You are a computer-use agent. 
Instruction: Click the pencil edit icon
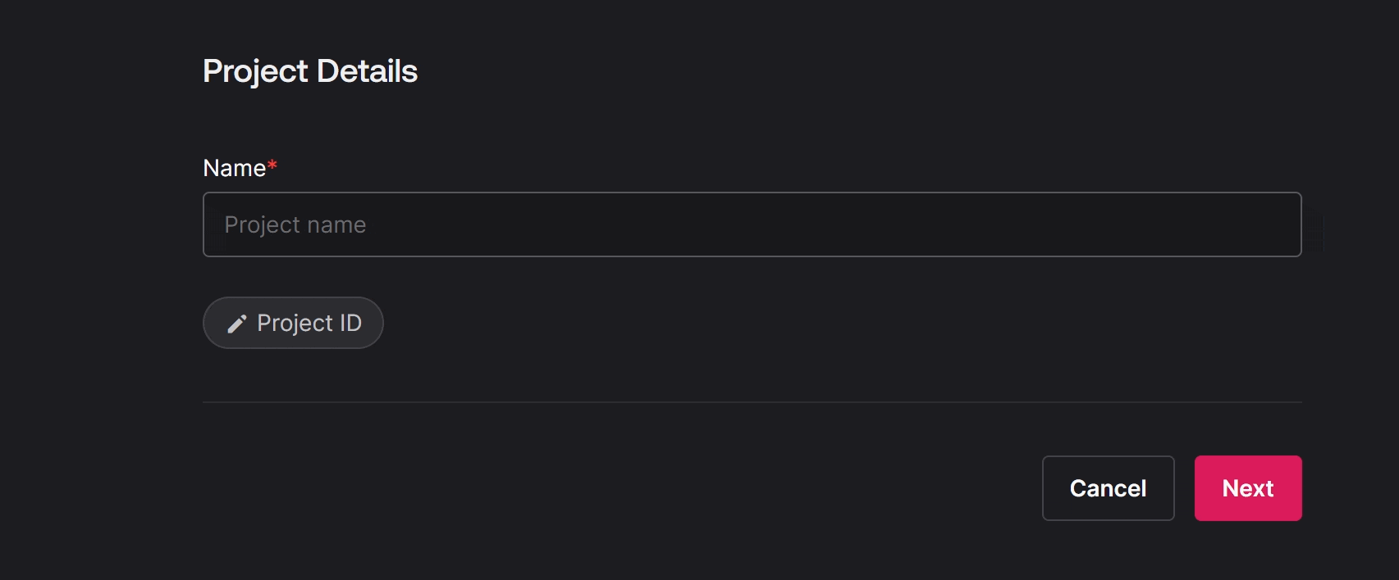click(x=237, y=324)
